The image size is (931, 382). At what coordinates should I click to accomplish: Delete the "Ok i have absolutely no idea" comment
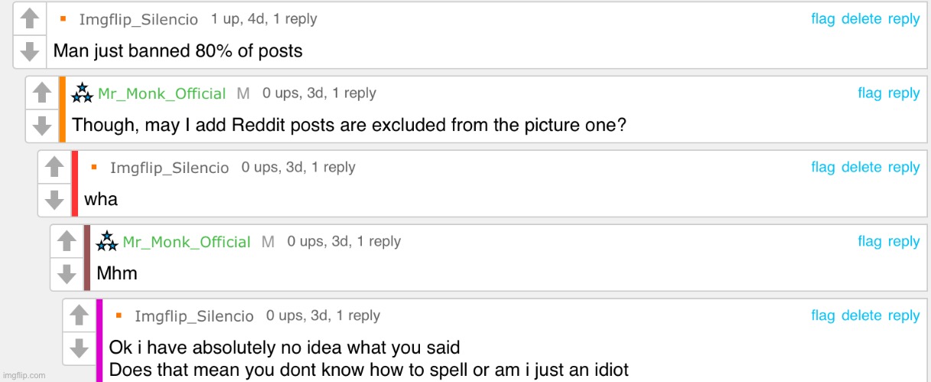[861, 315]
